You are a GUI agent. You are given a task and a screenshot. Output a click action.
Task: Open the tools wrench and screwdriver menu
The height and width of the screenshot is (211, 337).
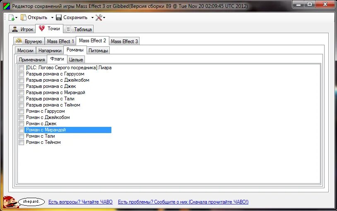[x=100, y=17]
